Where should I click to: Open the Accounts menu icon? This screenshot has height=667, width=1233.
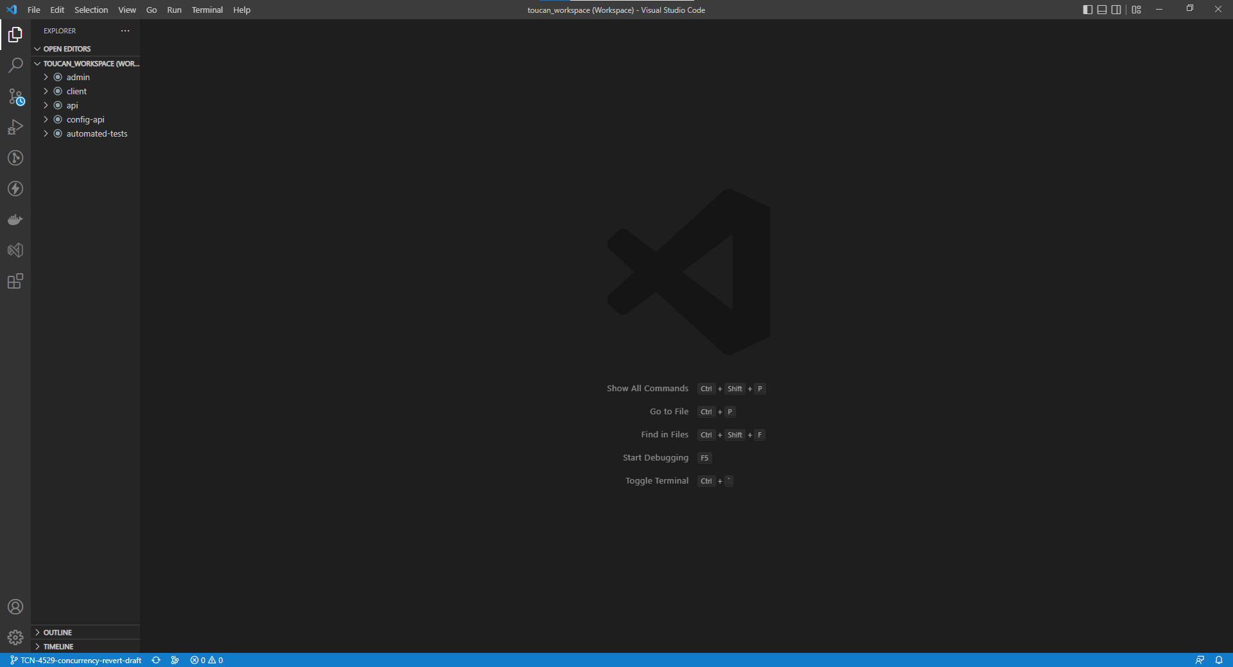pyautogui.click(x=15, y=607)
